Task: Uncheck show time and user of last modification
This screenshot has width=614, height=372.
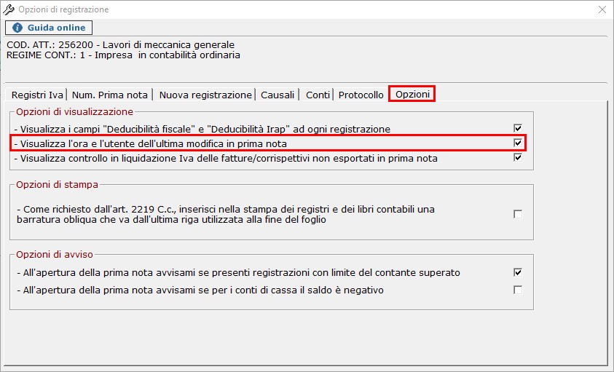Action: tap(518, 143)
